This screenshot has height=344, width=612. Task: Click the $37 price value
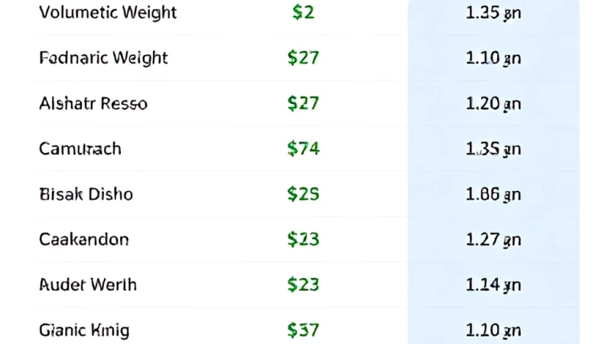[303, 330]
